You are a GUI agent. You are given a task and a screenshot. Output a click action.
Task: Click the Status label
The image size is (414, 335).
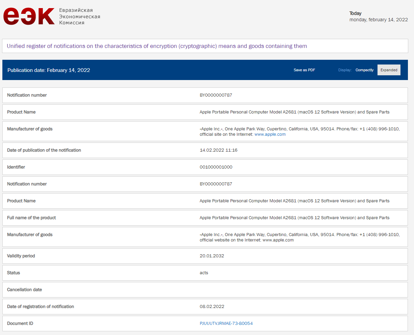[x=14, y=273]
